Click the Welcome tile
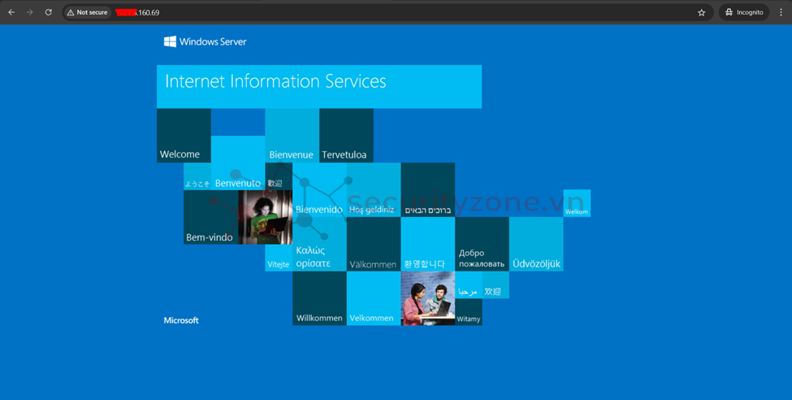The height and width of the screenshot is (400, 792). (184, 136)
